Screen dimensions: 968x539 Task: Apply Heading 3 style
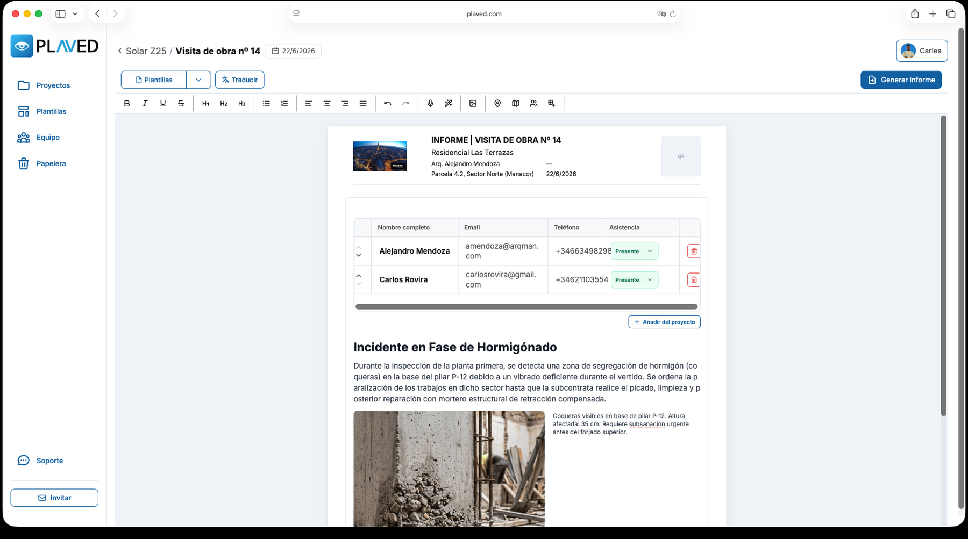tap(242, 103)
